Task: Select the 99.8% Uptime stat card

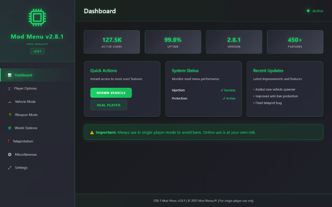Action: tap(173, 42)
